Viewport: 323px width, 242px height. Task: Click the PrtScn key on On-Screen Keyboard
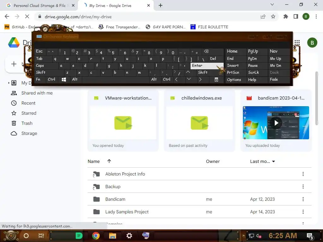click(236, 72)
